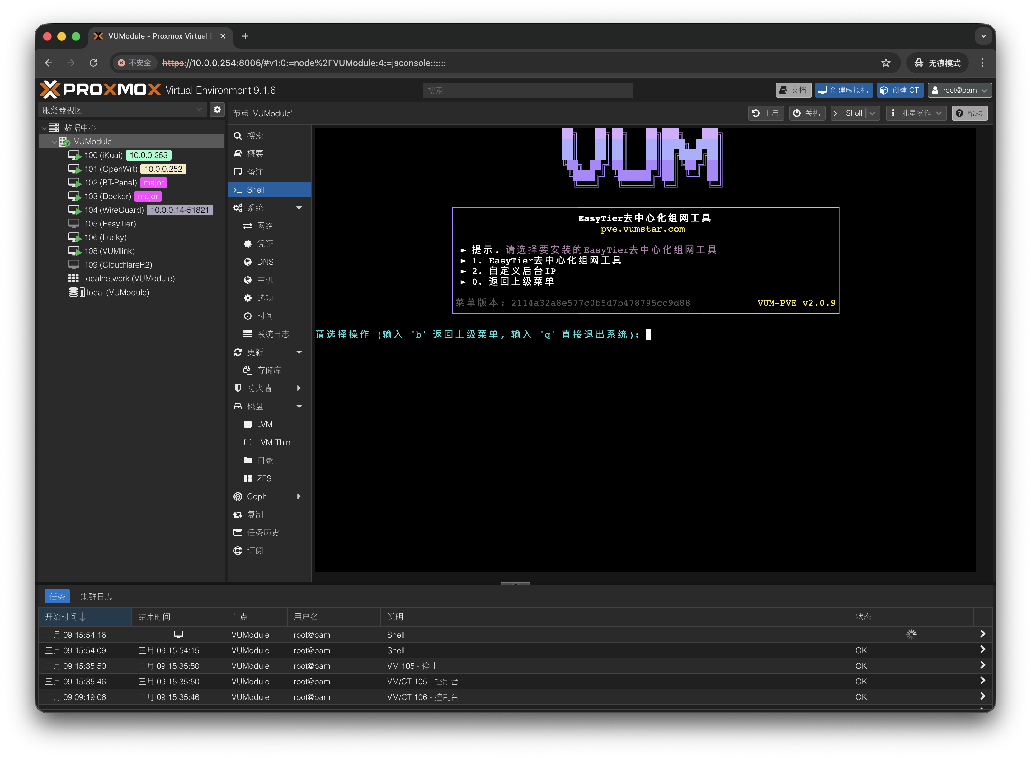1031x759 pixels.
Task: Select DNS settings in the sidebar
Action: tap(265, 262)
